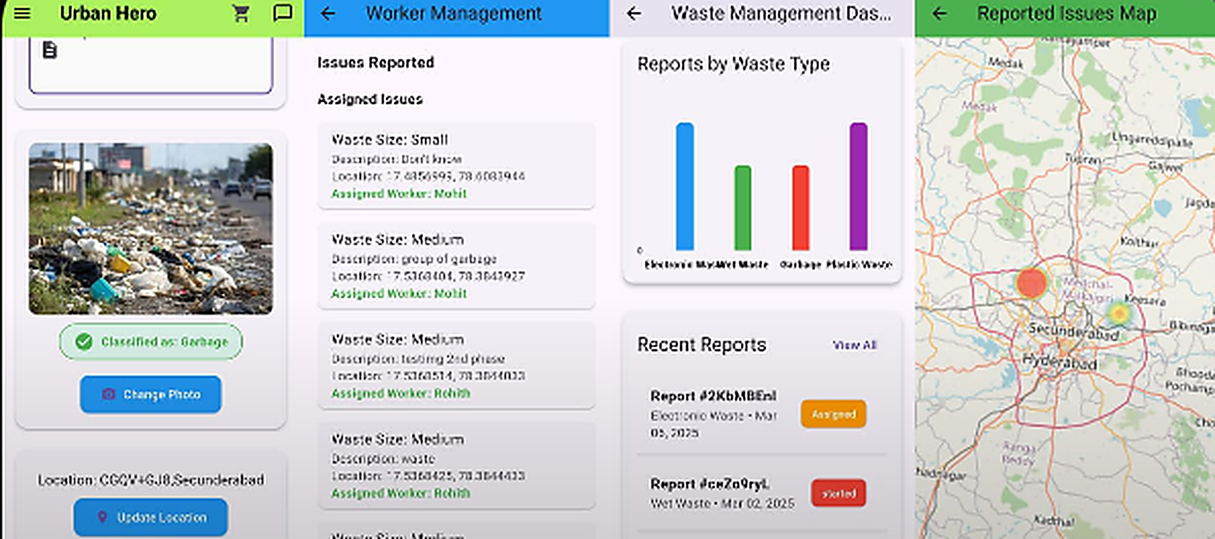Click the 'Worker Management' title
1215x539 pixels.
(454, 14)
